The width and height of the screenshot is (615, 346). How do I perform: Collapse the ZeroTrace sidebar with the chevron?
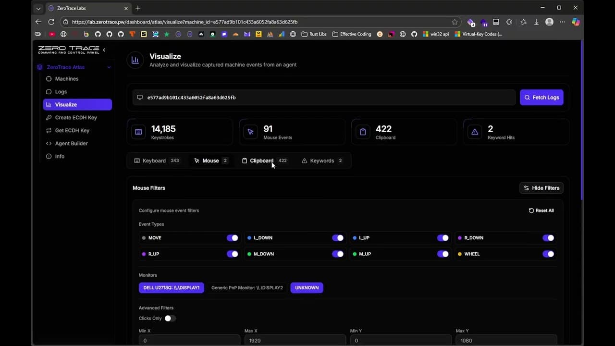click(104, 49)
